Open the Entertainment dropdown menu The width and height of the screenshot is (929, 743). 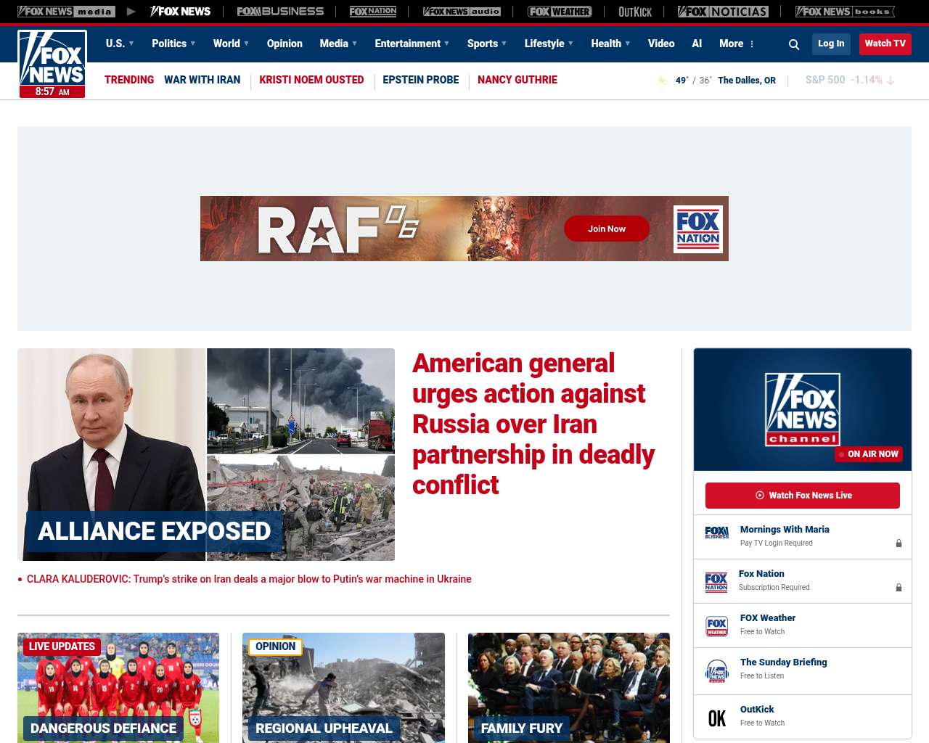(x=412, y=44)
